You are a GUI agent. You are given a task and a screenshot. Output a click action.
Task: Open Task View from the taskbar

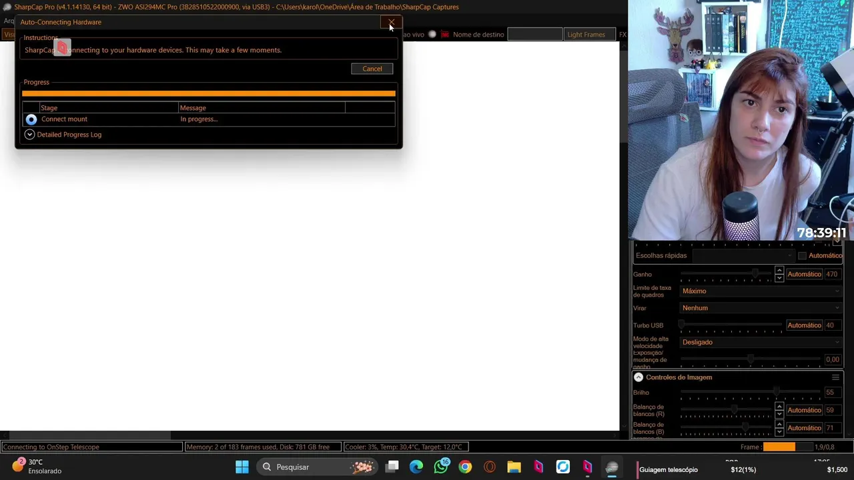pyautogui.click(x=392, y=467)
